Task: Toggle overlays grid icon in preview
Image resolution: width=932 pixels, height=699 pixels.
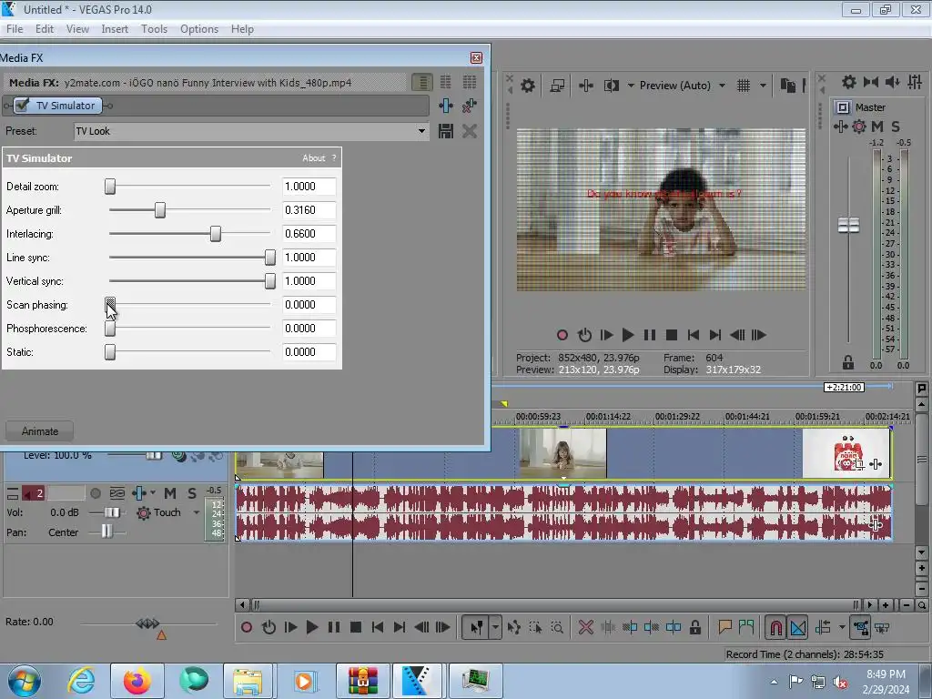Action: click(744, 86)
